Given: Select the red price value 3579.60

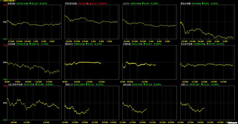Looking at the screenshot, I should [x=83, y=3].
